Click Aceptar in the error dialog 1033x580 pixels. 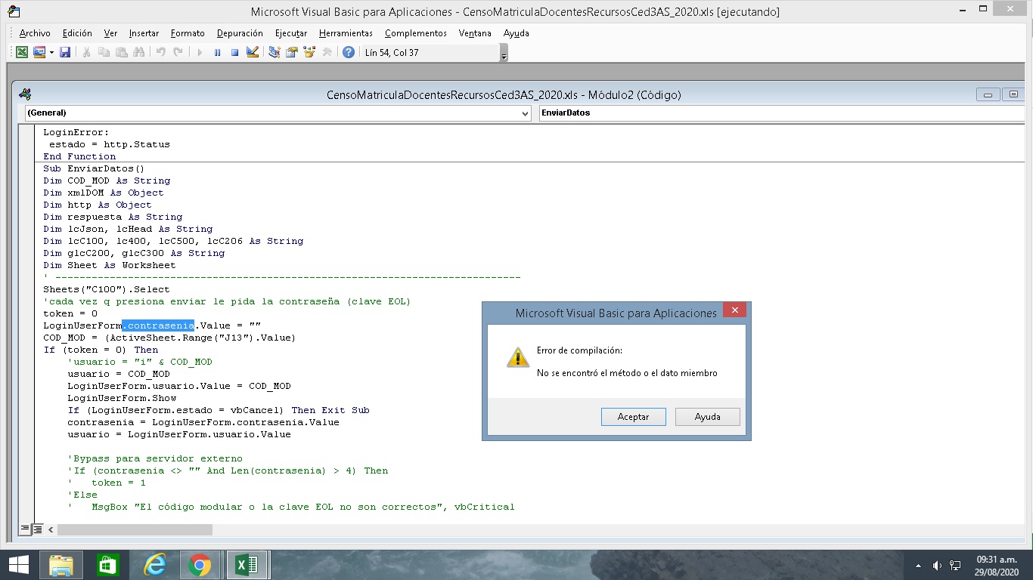(x=634, y=417)
